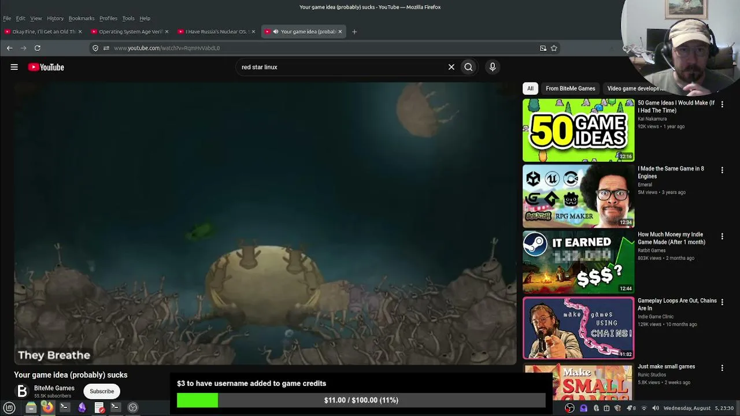Open the Edit menu
740x416 pixels.
click(20, 18)
